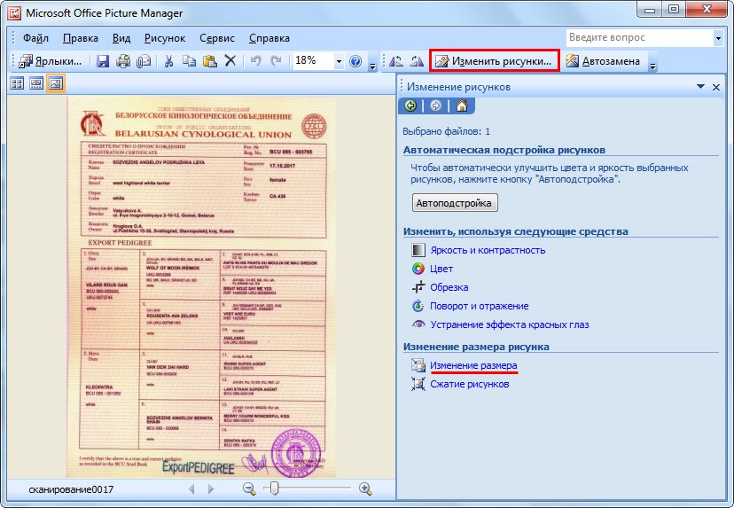734x508 pixels.
Task: Click the zoom out magnifier icon
Action: pos(249,488)
